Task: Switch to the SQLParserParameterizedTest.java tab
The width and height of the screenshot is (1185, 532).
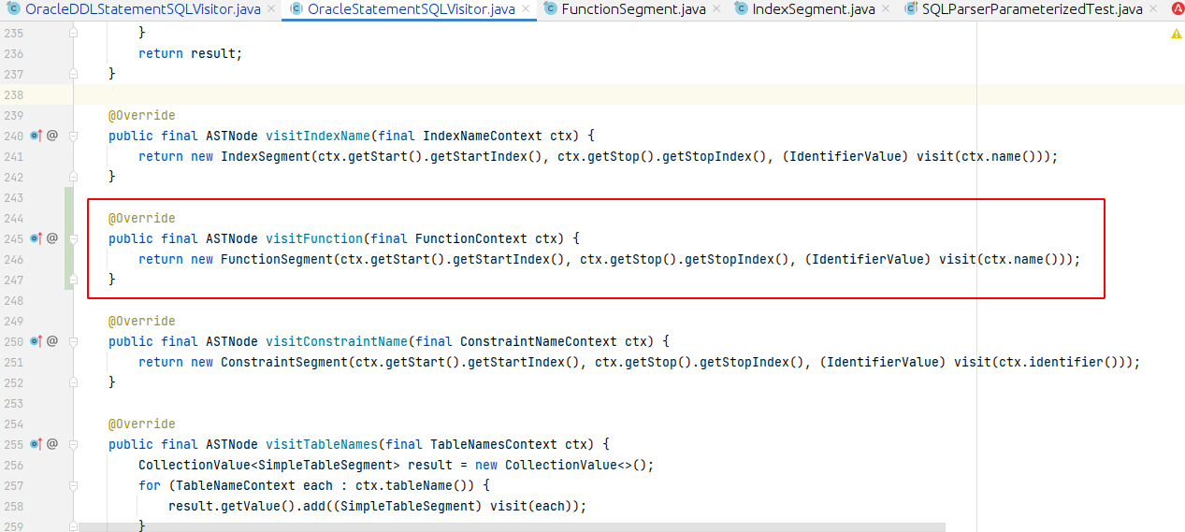Action: pyautogui.click(x=1033, y=9)
